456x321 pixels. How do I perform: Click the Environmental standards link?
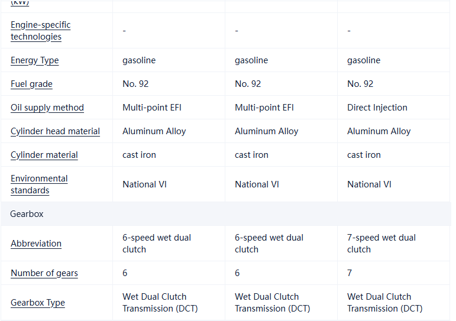click(x=39, y=184)
